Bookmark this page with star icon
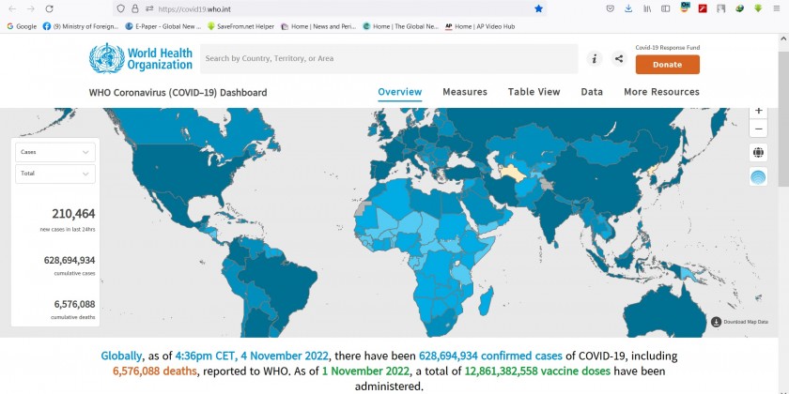Viewport: 789px width, 394px height. 538,8
